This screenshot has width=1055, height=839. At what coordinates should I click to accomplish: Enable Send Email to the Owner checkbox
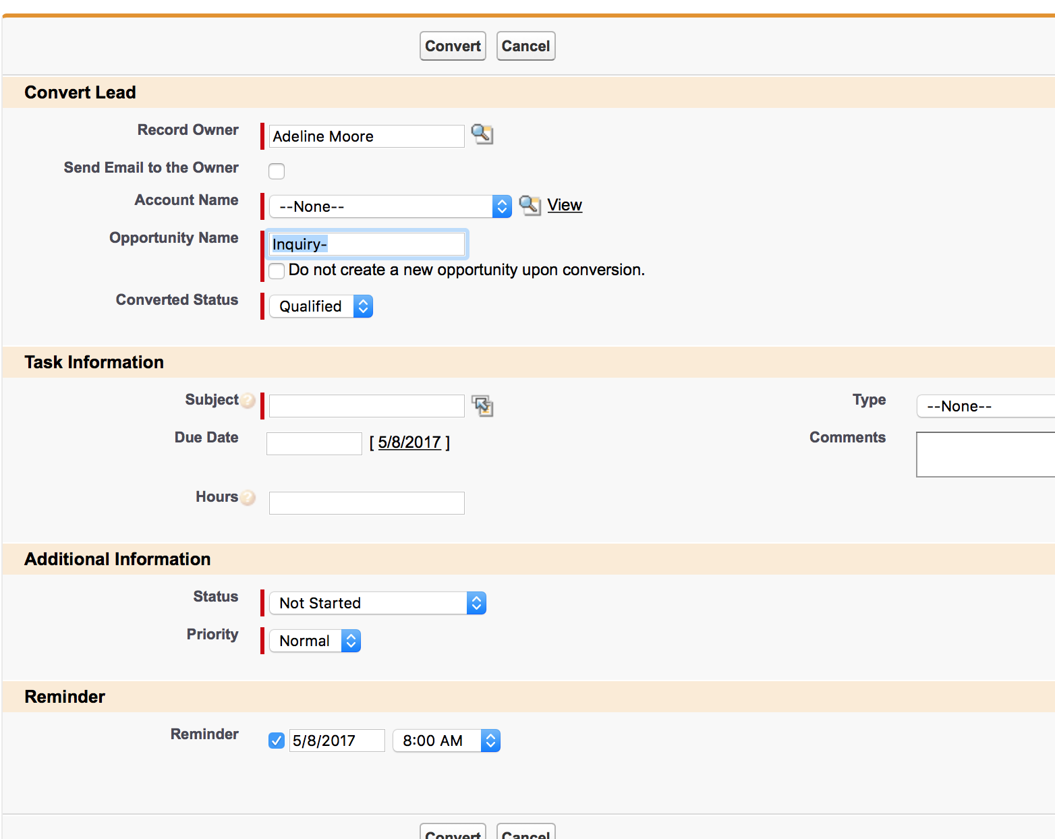click(277, 171)
